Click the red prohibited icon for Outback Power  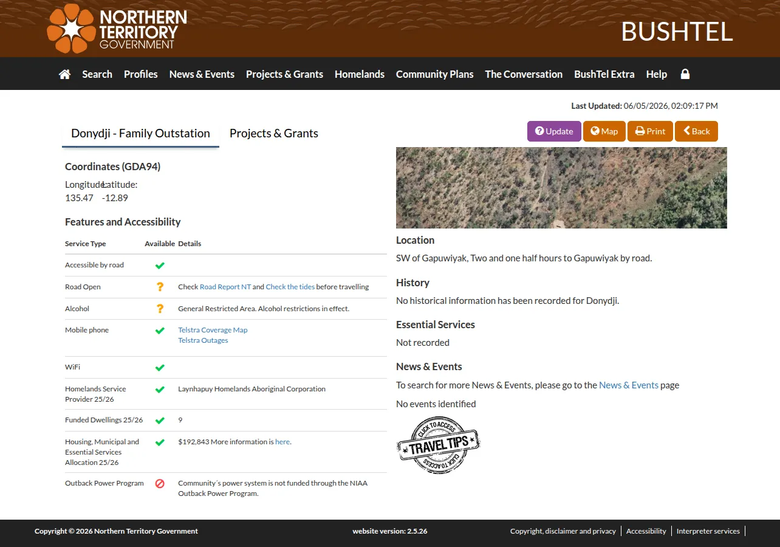click(x=160, y=484)
